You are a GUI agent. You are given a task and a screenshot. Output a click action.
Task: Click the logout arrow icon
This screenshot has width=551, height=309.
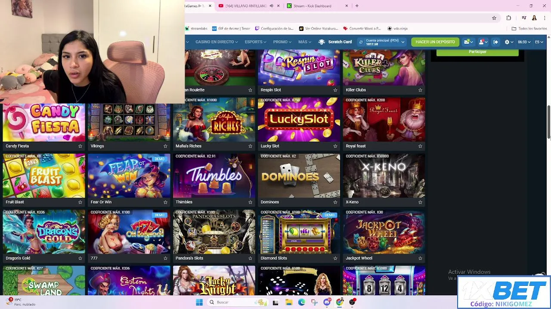[495, 42]
